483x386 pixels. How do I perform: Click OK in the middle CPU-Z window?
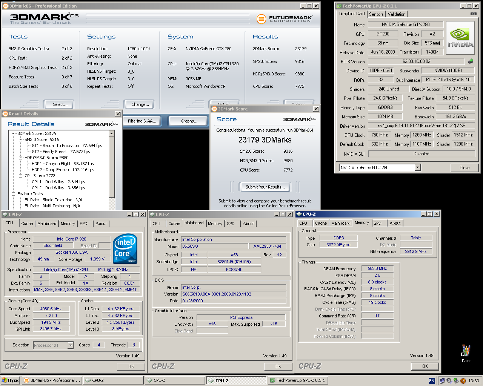[278, 366]
